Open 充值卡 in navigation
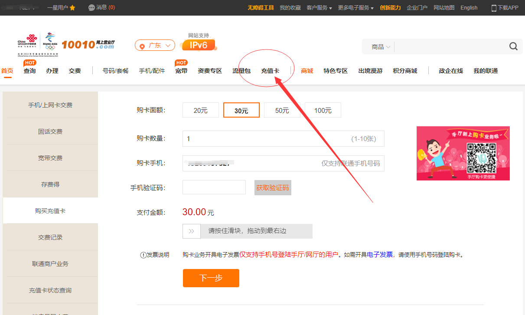The image size is (525, 315). coord(270,71)
